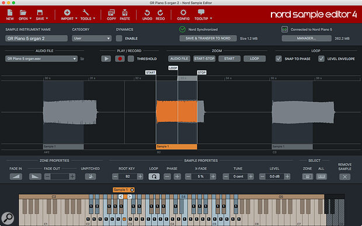Viewport: 362px width, 226px height.
Task: Apply Fade In ramp
Action: [16, 176]
